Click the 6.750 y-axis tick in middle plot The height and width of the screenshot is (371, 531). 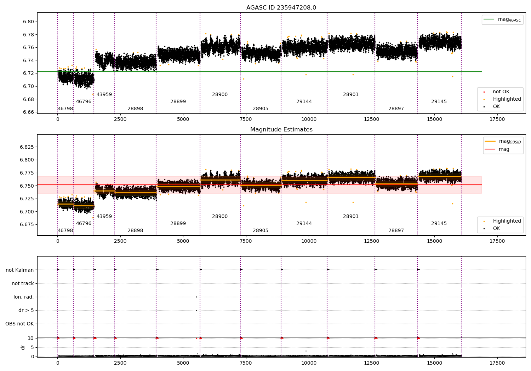pos(27,186)
